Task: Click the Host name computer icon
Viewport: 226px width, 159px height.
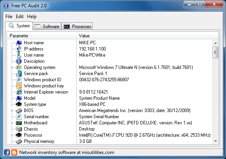Action: pos(19,43)
